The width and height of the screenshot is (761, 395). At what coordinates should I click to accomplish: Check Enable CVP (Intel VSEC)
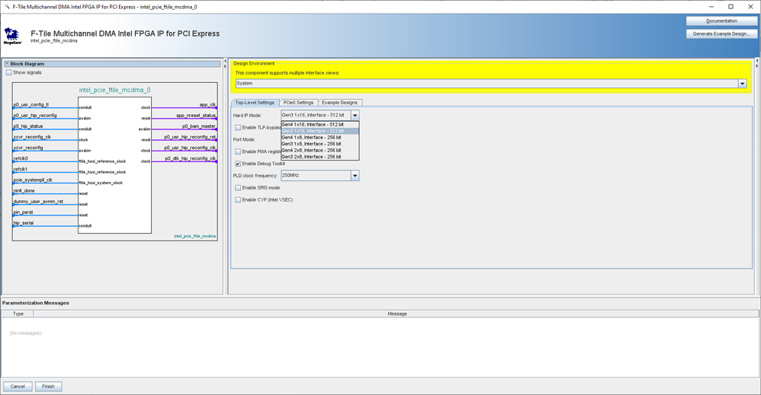[x=239, y=199]
